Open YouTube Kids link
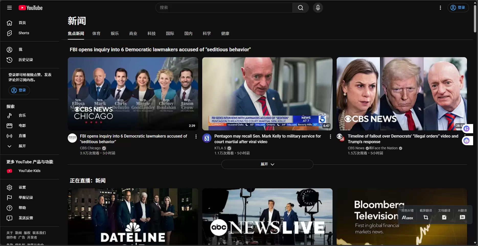 pyautogui.click(x=29, y=171)
